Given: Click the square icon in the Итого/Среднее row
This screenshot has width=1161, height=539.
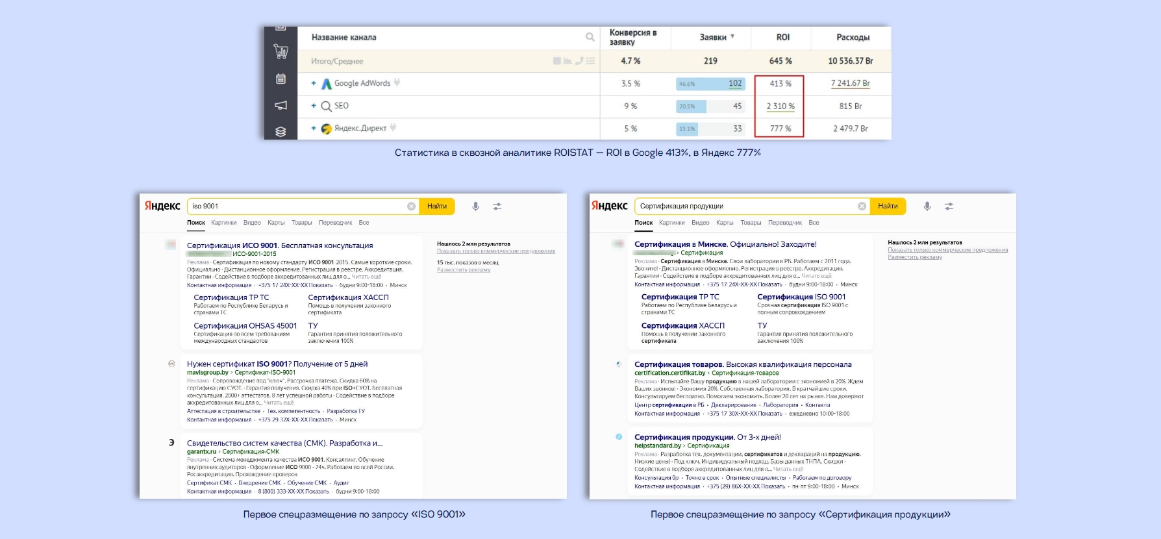Looking at the screenshot, I should tap(556, 61).
